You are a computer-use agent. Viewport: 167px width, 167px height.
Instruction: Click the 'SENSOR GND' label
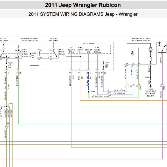(89, 51)
